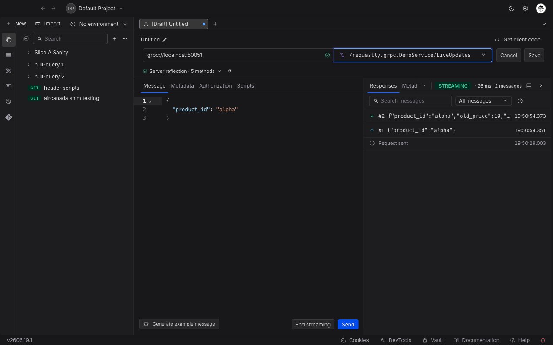Open History sidebar icon
This screenshot has height=345, width=553.
coord(9,102)
